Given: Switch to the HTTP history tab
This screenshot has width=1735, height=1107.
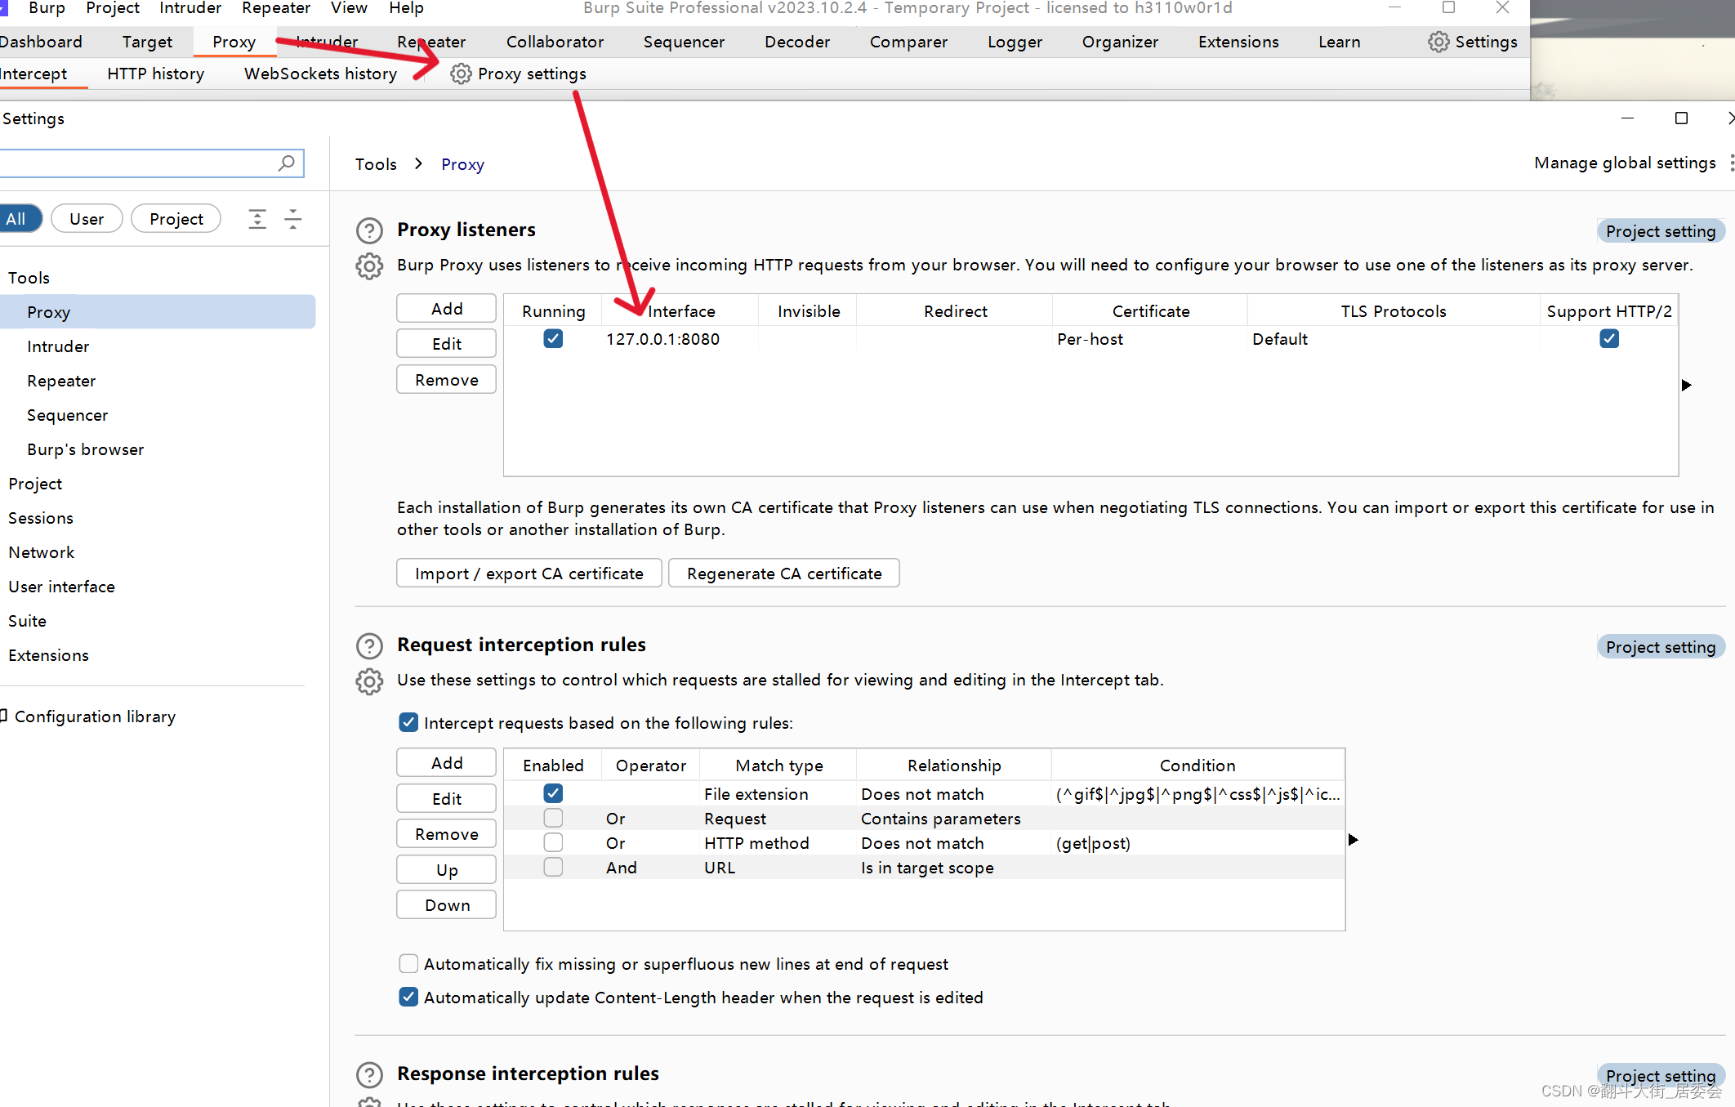Looking at the screenshot, I should point(155,74).
